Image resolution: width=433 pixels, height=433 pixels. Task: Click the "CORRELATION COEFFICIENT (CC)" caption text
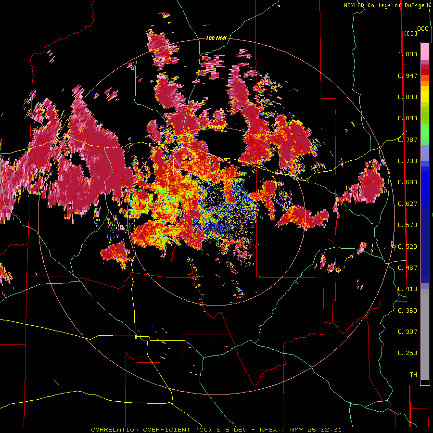pos(152,430)
